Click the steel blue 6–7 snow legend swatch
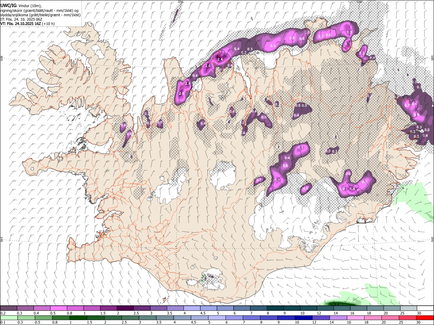The height and width of the screenshot is (325, 434). click(242, 308)
